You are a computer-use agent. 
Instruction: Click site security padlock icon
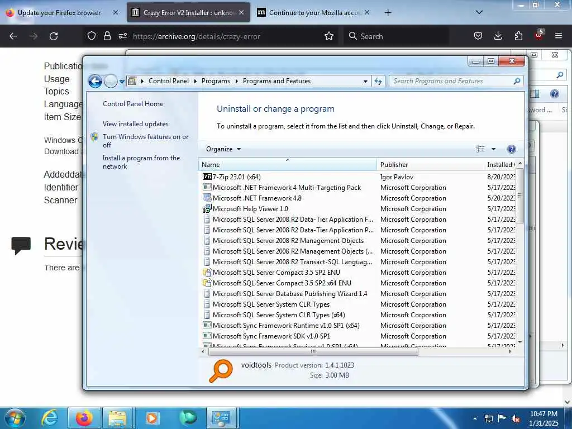107,36
